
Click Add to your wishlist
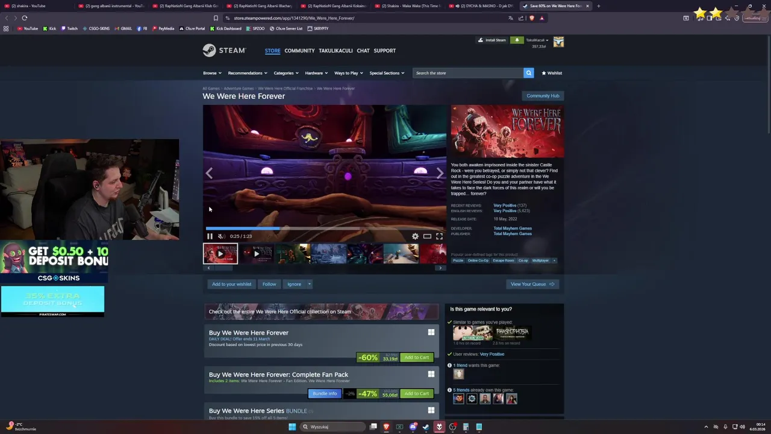[x=231, y=284]
